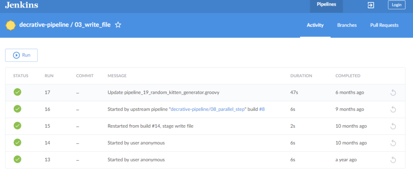Click the Login button
The width and height of the screenshot is (413, 175).
click(396, 5)
